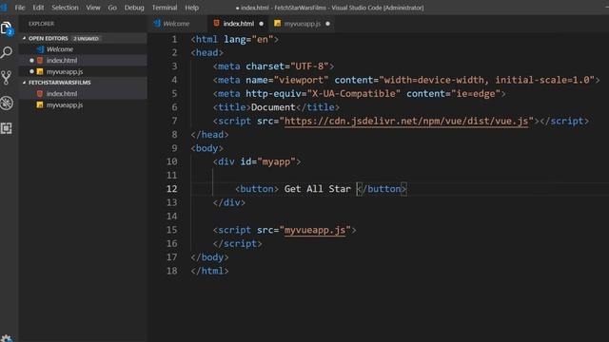Collapse the Open Editors section
Image resolution: width=609 pixels, height=342 pixels.
tap(48, 38)
